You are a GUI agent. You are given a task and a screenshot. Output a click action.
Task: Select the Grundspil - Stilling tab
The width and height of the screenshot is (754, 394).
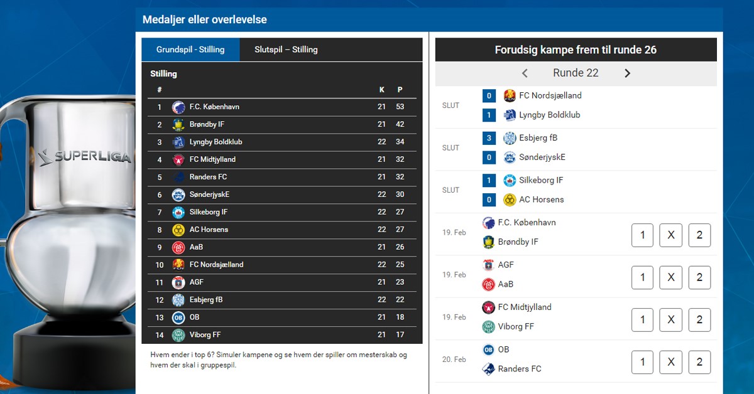(190, 50)
